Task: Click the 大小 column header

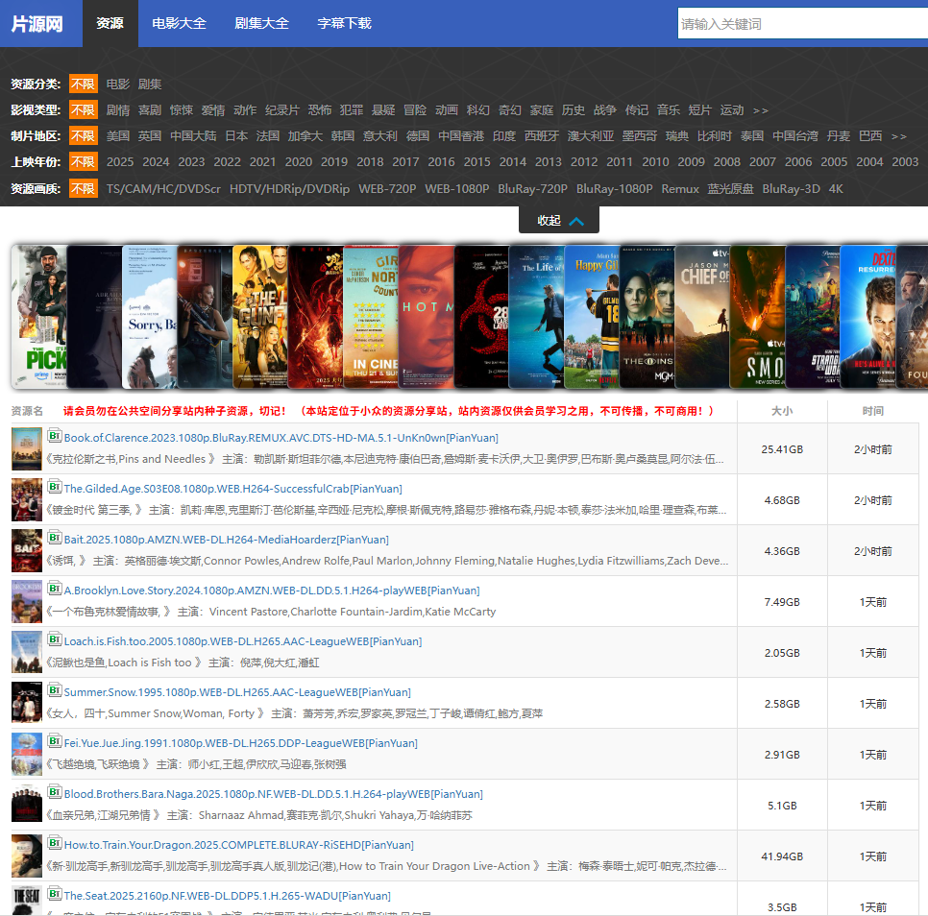Action: (782, 410)
